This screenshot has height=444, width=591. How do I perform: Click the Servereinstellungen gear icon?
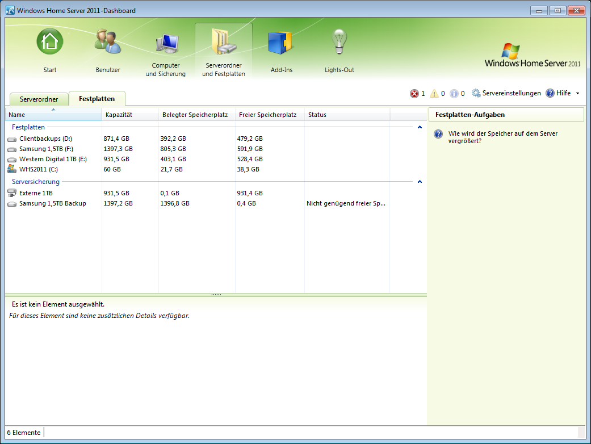[476, 93]
